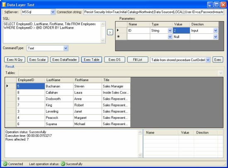228x168 pixels.
Task: Open the SqlServer MSSql dropdown
Action: tap(53, 12)
